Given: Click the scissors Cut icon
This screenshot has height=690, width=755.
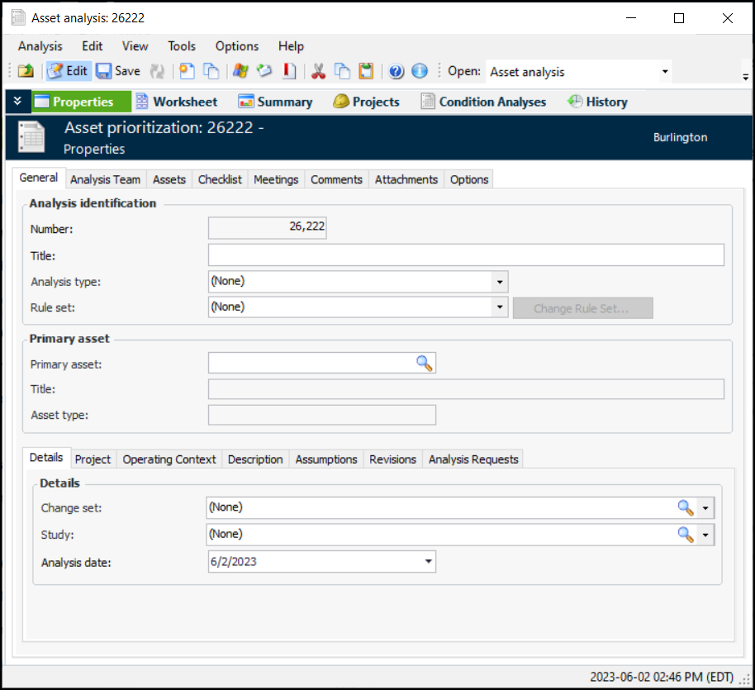Looking at the screenshot, I should coord(318,71).
